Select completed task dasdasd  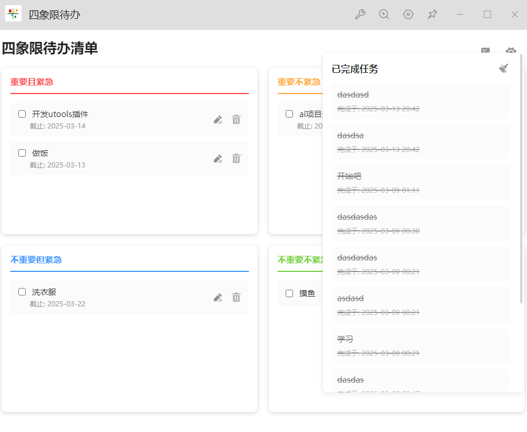pyautogui.click(x=420, y=101)
